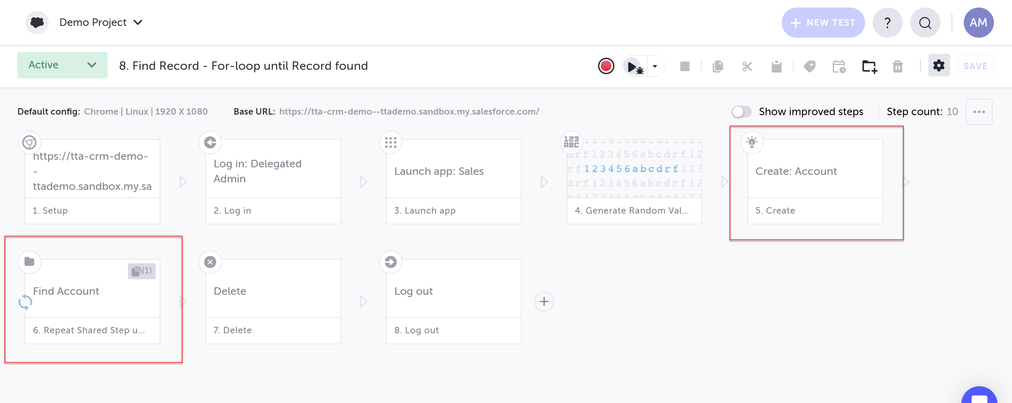Click the NEW TEST button
The width and height of the screenshot is (1012, 403).
tap(823, 23)
